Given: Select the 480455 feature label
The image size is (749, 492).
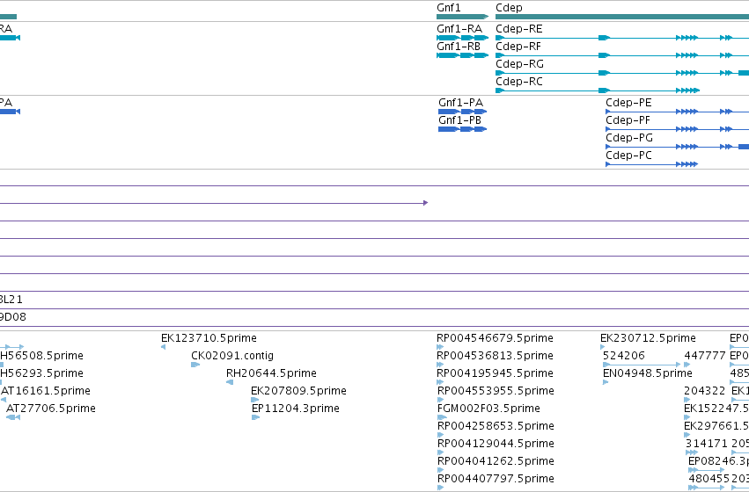Looking at the screenshot, I should pyautogui.click(x=709, y=478).
